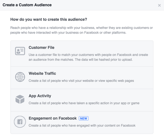Image resolution: width=164 pixels, height=137 pixels.
Task: Choose the Website Traffic heading
Action: (42, 73)
